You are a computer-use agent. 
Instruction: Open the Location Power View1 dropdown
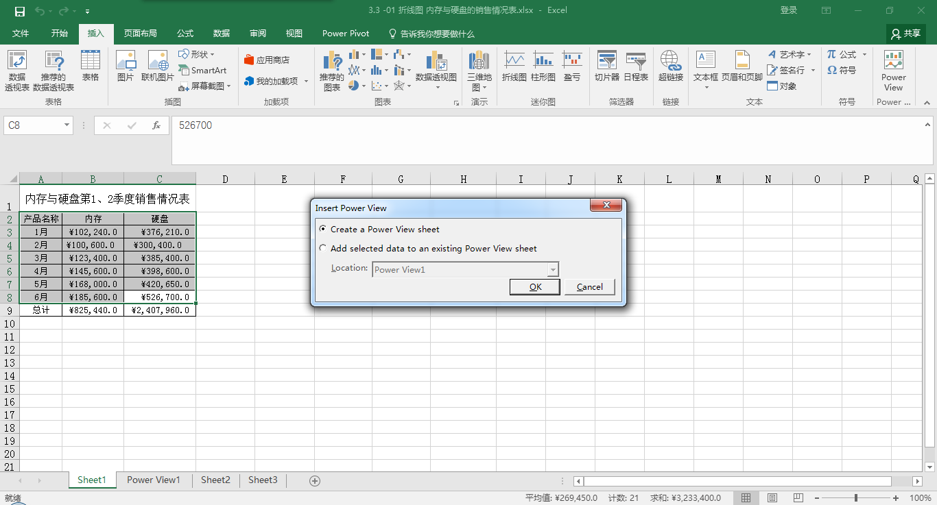(553, 269)
